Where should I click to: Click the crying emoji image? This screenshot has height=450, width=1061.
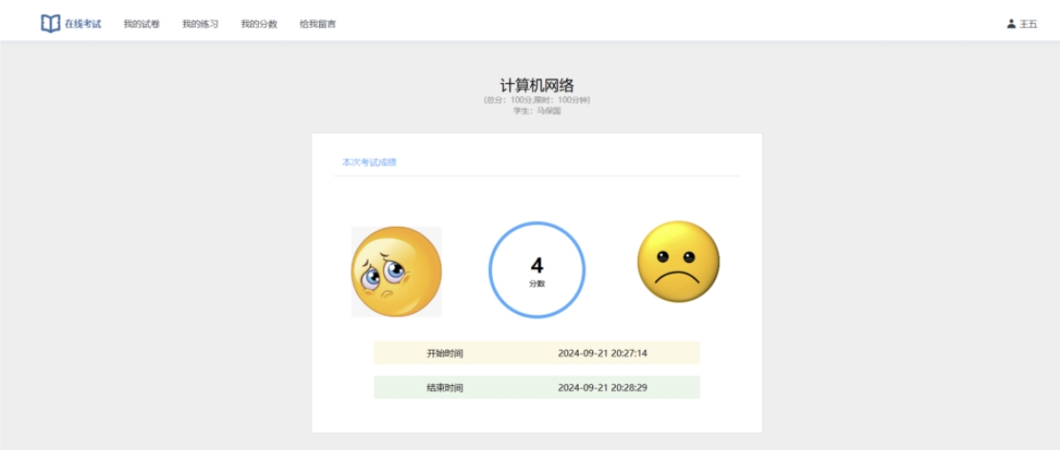396,272
